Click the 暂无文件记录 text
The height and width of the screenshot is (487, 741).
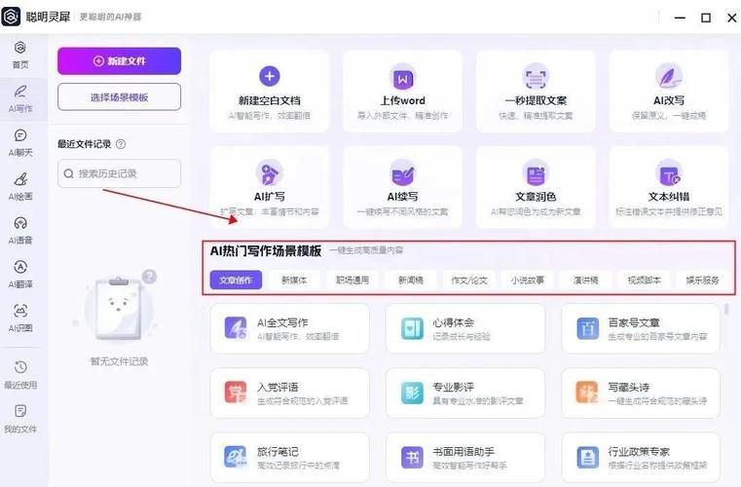119,361
